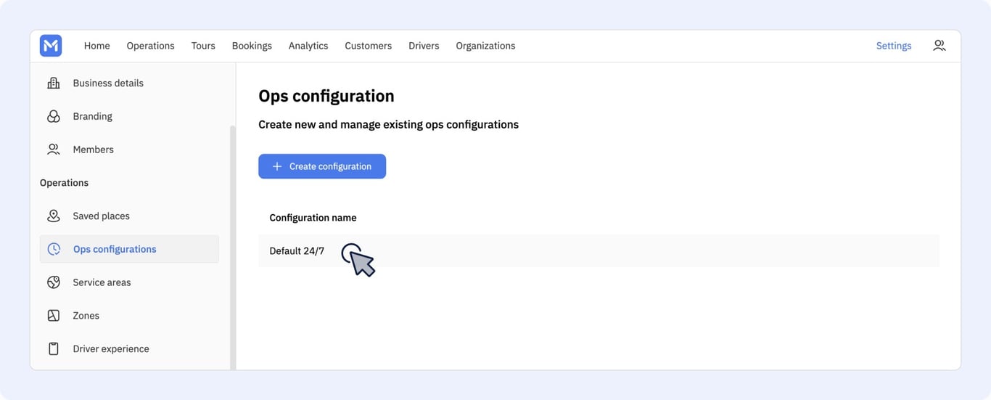The image size is (991, 400).
Task: Open the Tours menu
Action: (x=203, y=46)
